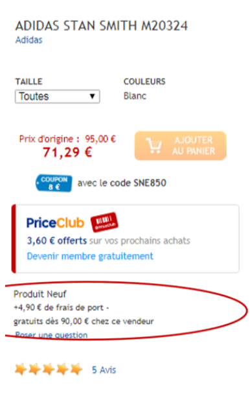Expand the size selector arrow
This screenshot has width=250, height=394.
point(92,97)
